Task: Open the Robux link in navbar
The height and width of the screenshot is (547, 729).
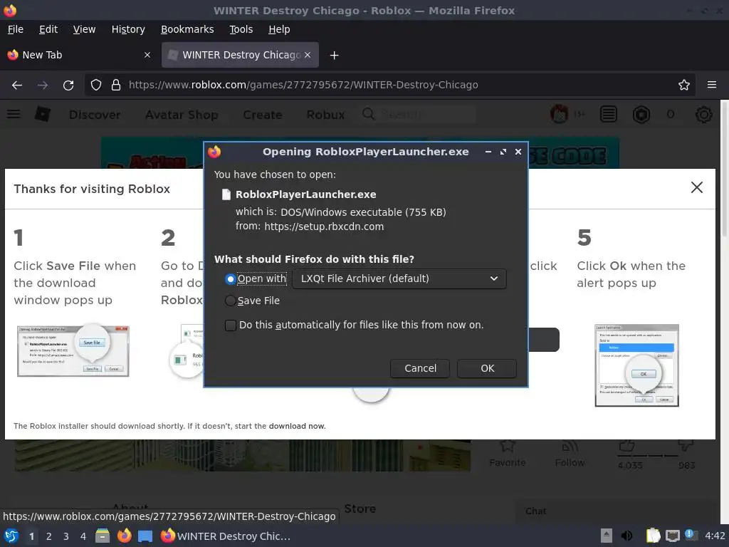Action: (325, 115)
